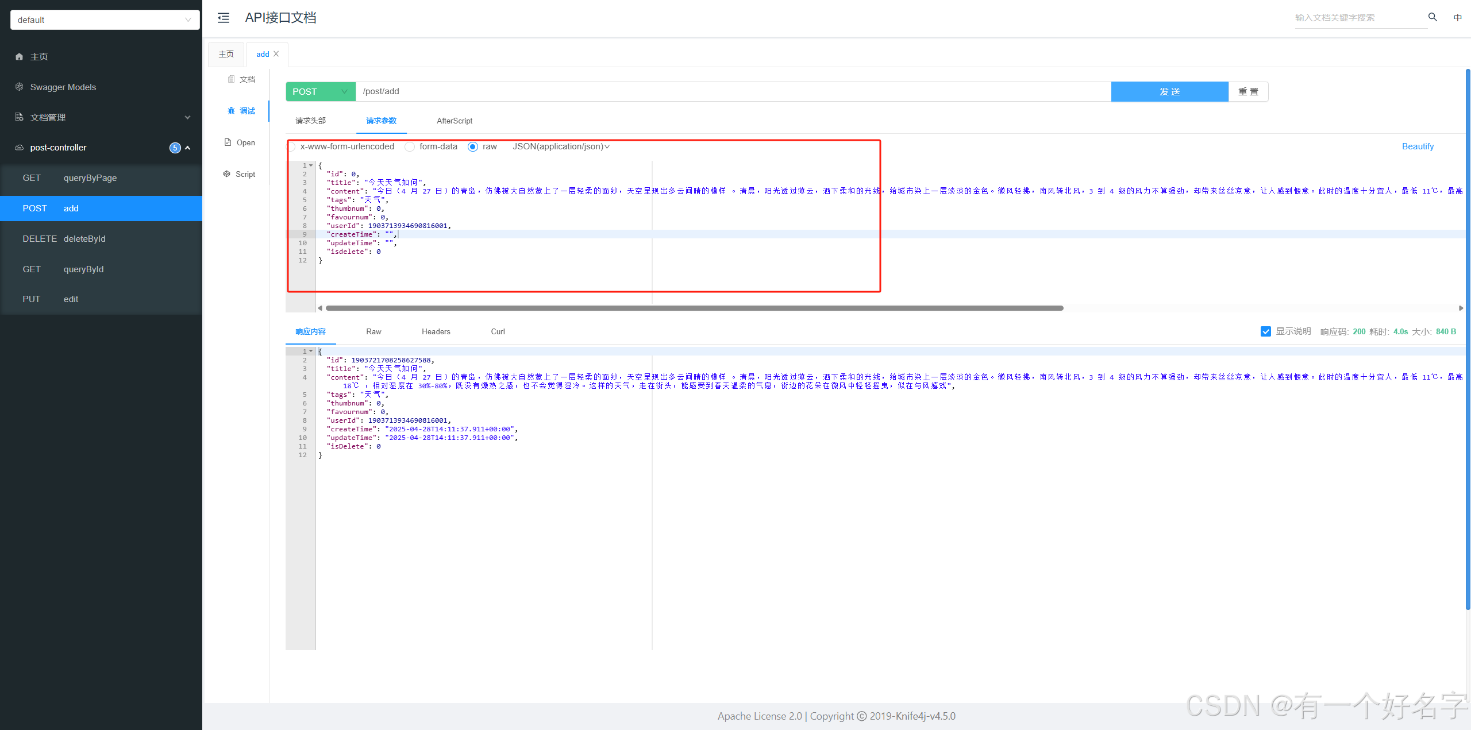Click the 发送 send button
The height and width of the screenshot is (730, 1471).
pyautogui.click(x=1169, y=91)
